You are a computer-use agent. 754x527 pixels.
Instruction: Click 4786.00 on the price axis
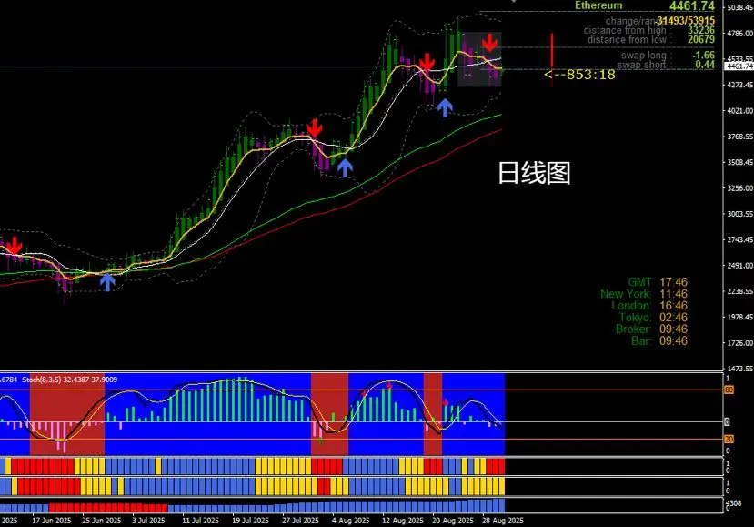pyautogui.click(x=740, y=33)
